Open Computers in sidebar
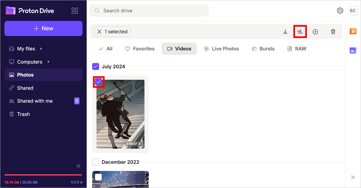The height and width of the screenshot is (188, 361). click(x=30, y=62)
